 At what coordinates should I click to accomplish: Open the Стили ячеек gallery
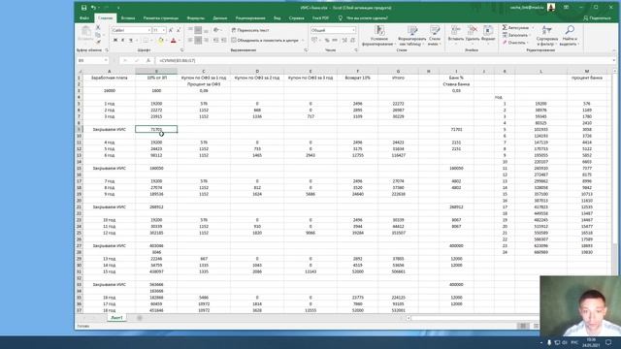coord(435,36)
